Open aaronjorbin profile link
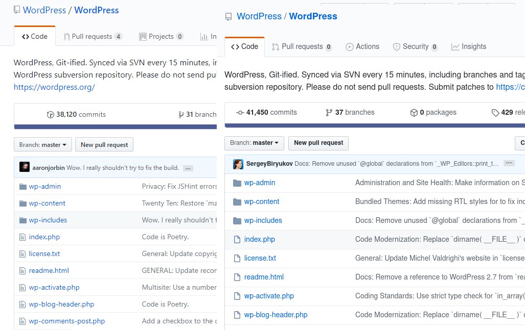This screenshot has height=330, width=525. click(49, 168)
